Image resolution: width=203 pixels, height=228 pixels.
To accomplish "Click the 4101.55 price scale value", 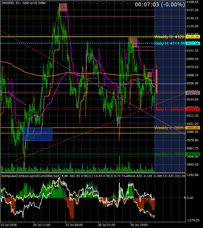I will [x=193, y=51].
